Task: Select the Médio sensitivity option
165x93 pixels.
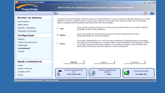Action: click(x=58, y=35)
